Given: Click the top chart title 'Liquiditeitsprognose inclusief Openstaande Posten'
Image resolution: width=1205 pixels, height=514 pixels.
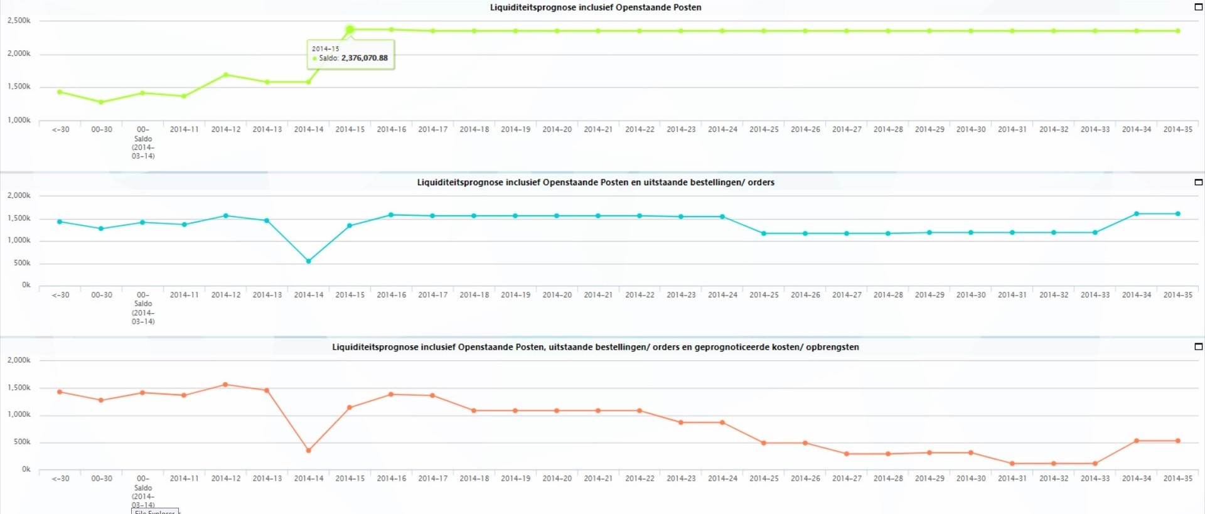Looking at the screenshot, I should coord(595,8).
